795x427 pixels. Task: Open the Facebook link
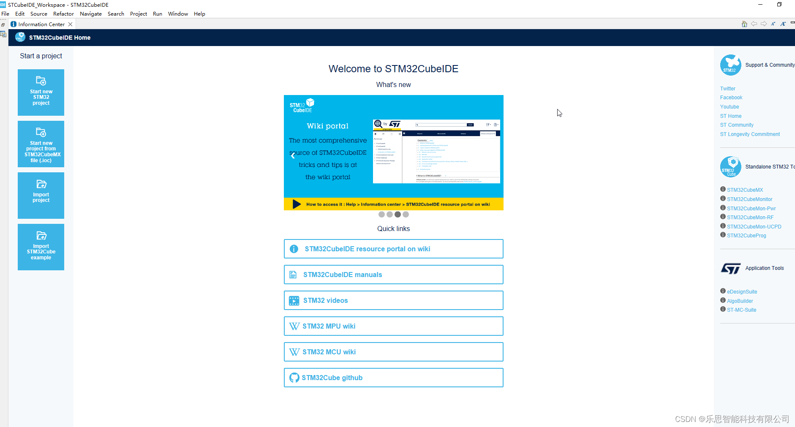click(x=731, y=98)
